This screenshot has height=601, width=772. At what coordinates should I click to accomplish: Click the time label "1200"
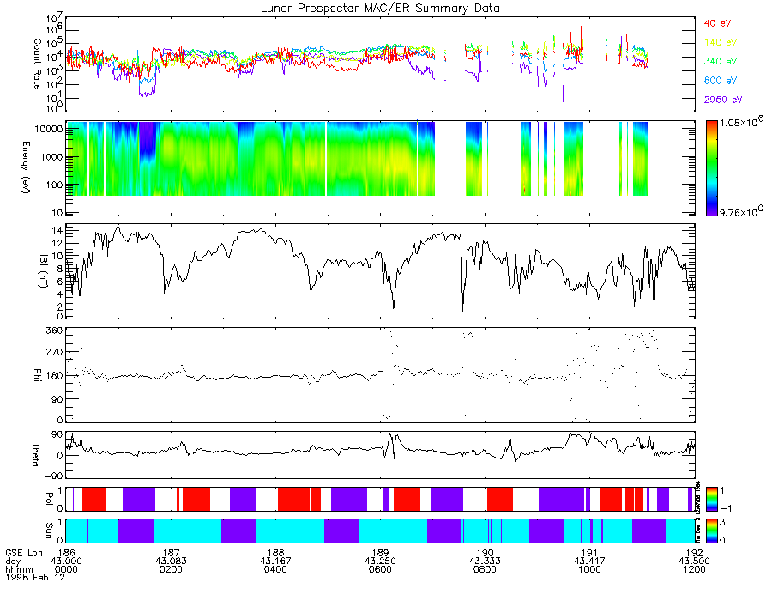694,569
